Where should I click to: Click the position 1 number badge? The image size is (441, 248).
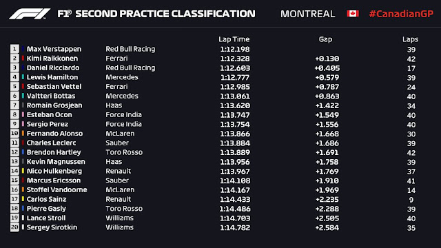pos(14,49)
